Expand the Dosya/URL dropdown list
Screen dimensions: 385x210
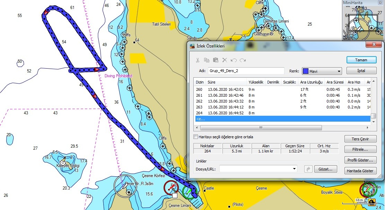(294, 169)
